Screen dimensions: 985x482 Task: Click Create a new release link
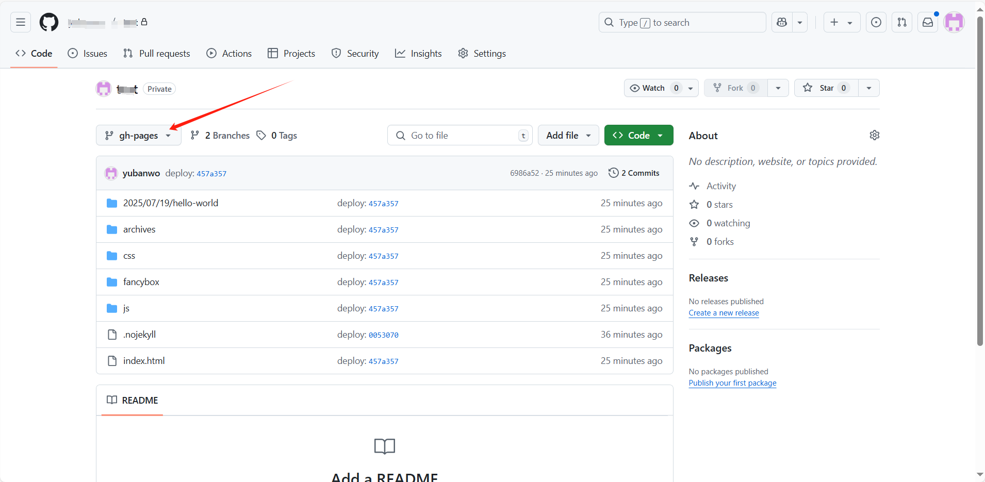[x=724, y=313]
